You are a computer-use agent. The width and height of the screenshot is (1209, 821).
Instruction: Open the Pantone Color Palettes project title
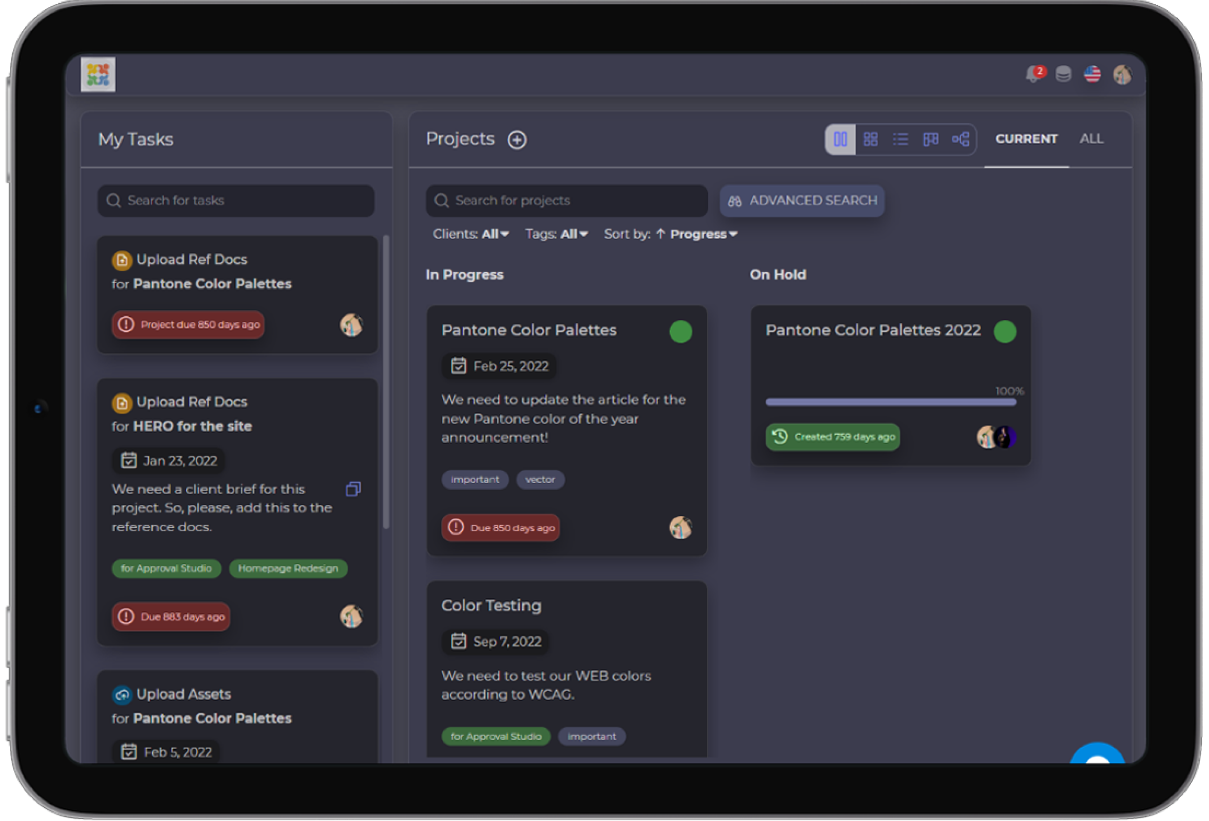click(x=529, y=330)
